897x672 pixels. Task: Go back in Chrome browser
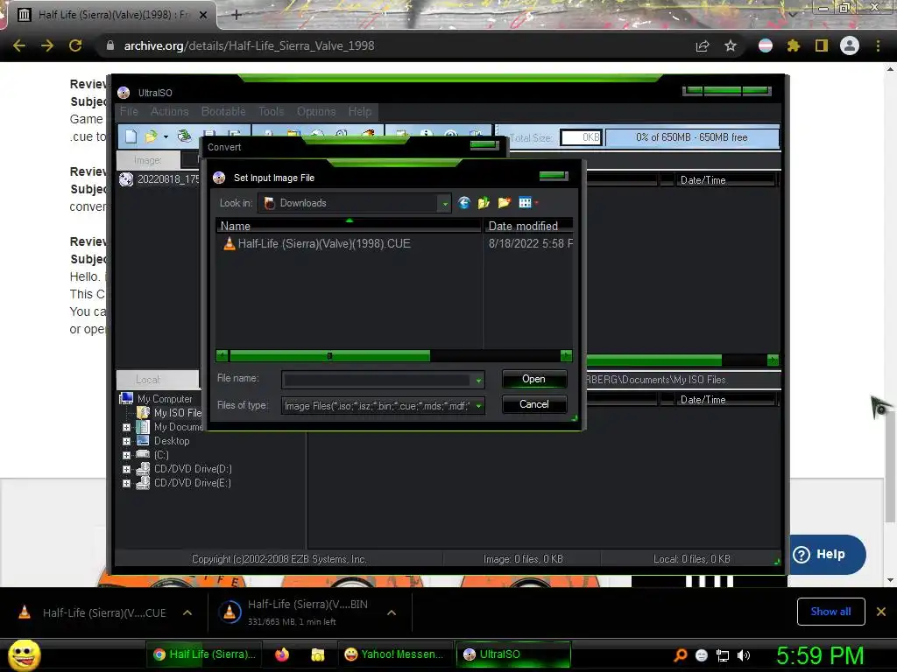coord(19,45)
